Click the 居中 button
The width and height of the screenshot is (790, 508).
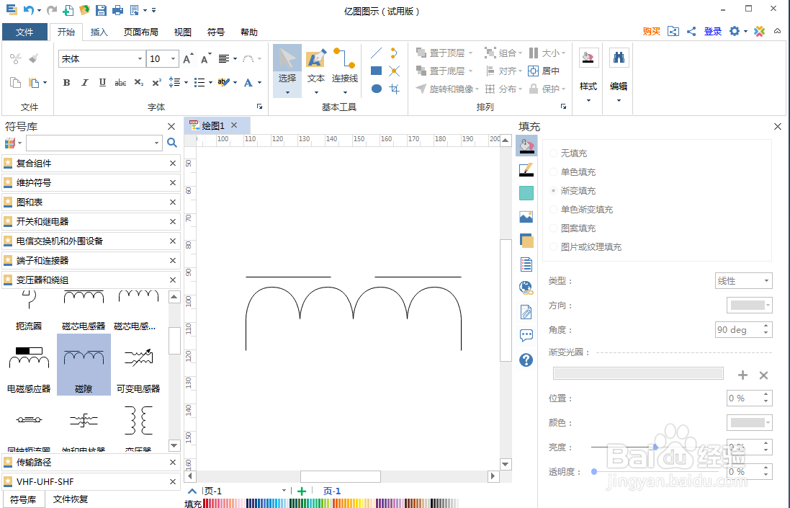coord(544,71)
